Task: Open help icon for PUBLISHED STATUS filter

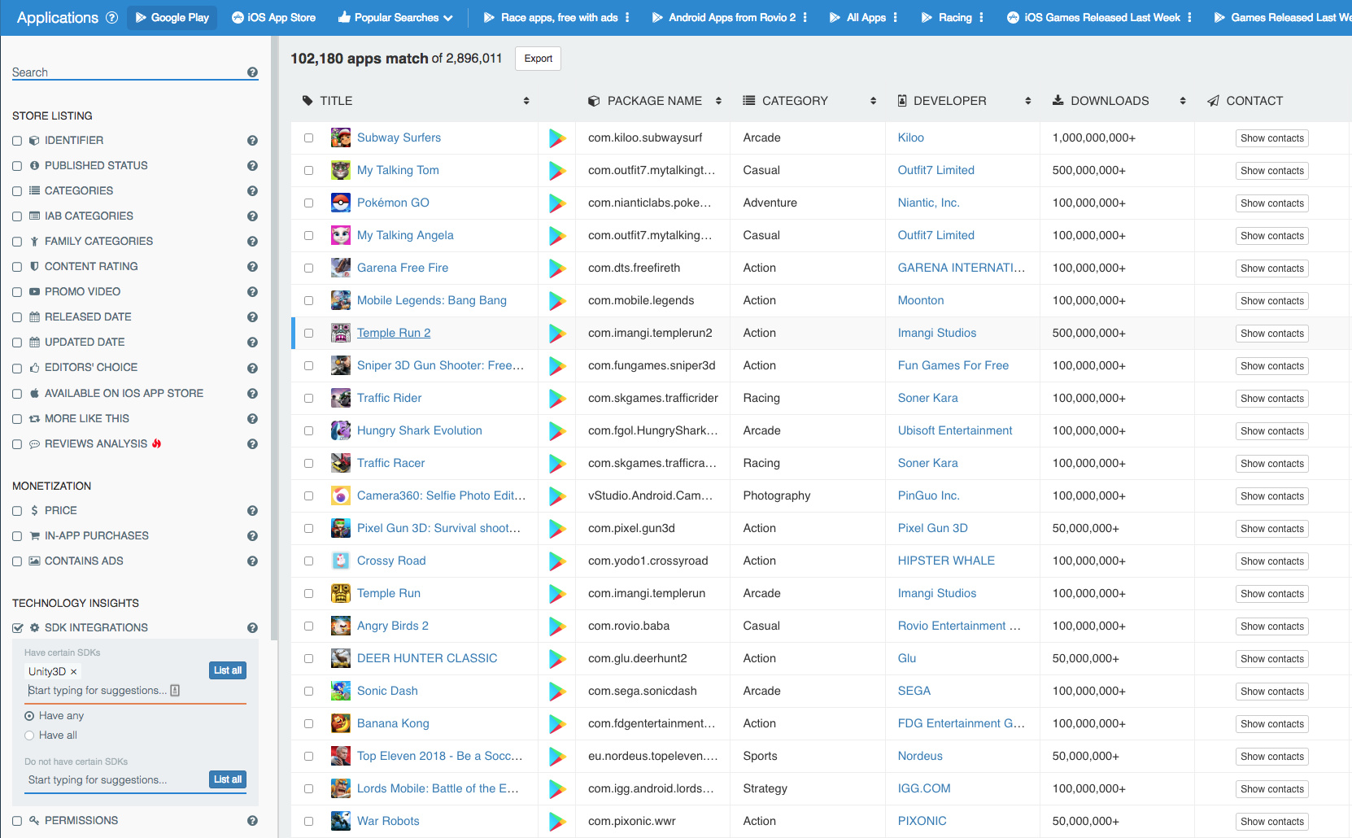Action: pyautogui.click(x=252, y=166)
